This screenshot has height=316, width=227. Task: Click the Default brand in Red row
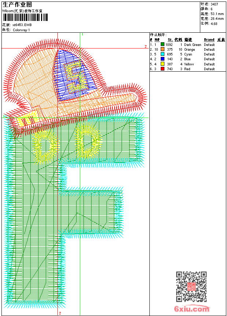pyautogui.click(x=209, y=69)
